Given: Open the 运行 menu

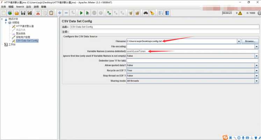Looking at the screenshot, I should (x=29, y=7).
